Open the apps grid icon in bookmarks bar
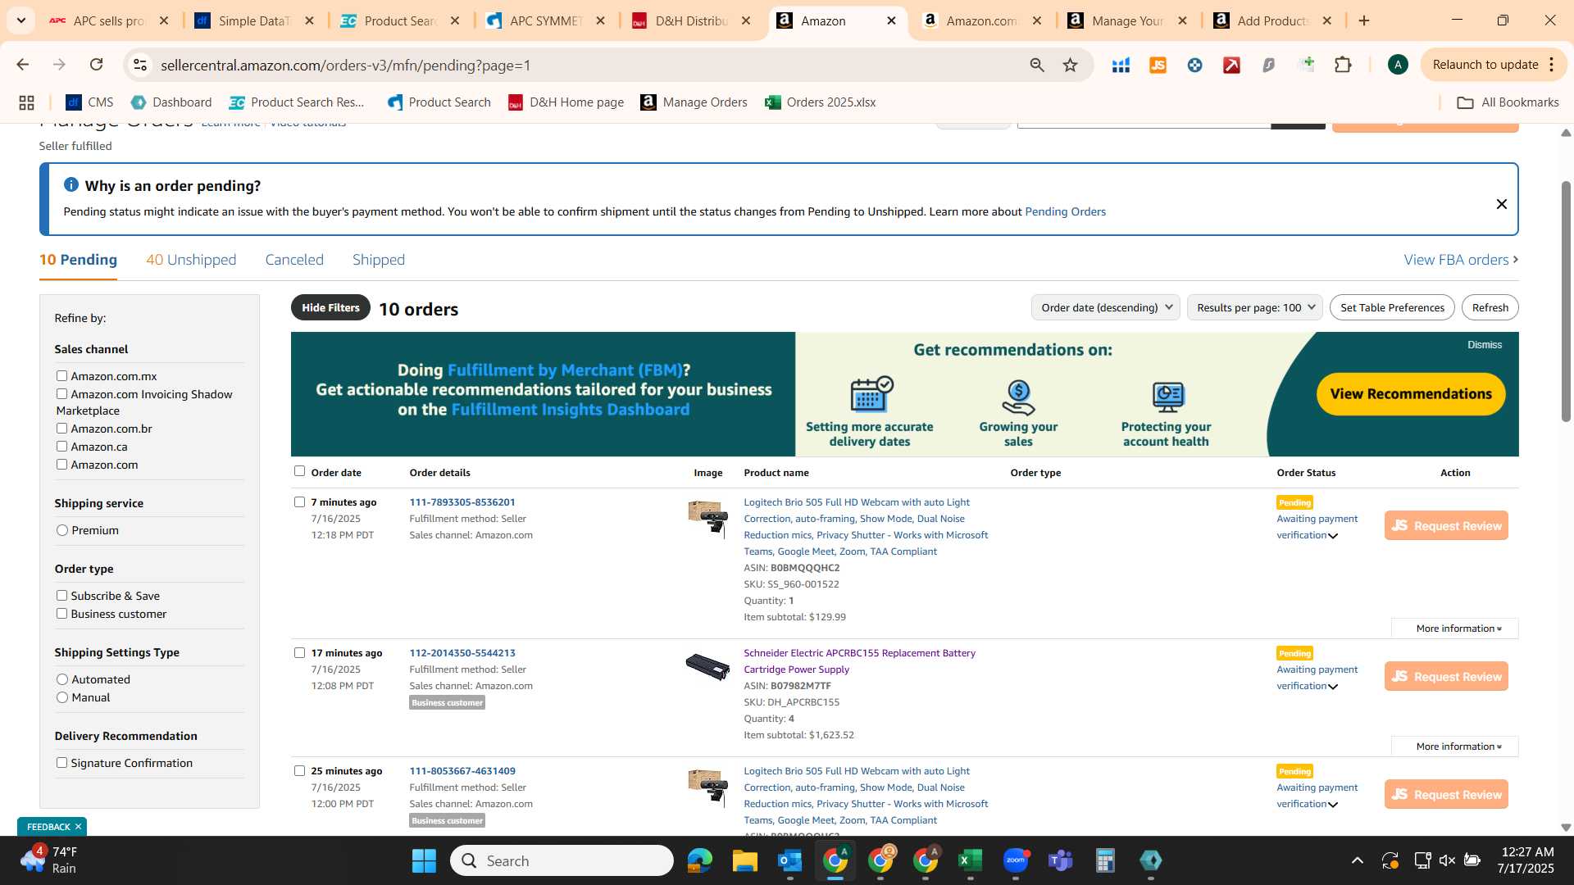This screenshot has height=885, width=1574. point(26,102)
